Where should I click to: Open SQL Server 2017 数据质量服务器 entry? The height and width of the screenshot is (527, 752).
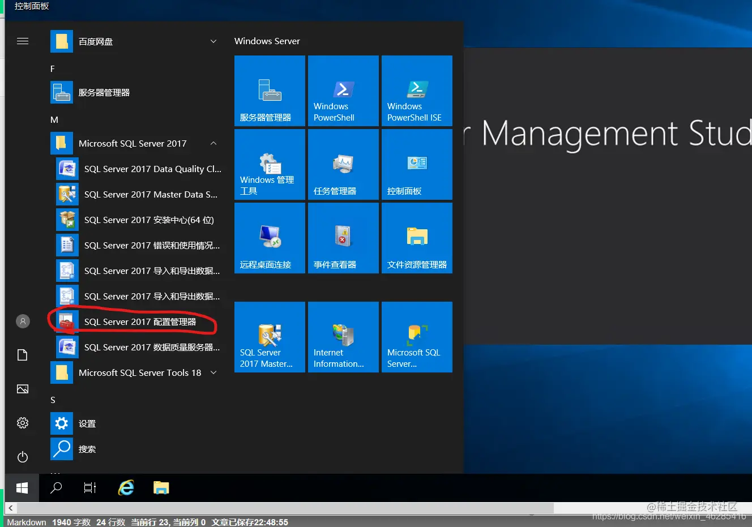click(139, 347)
